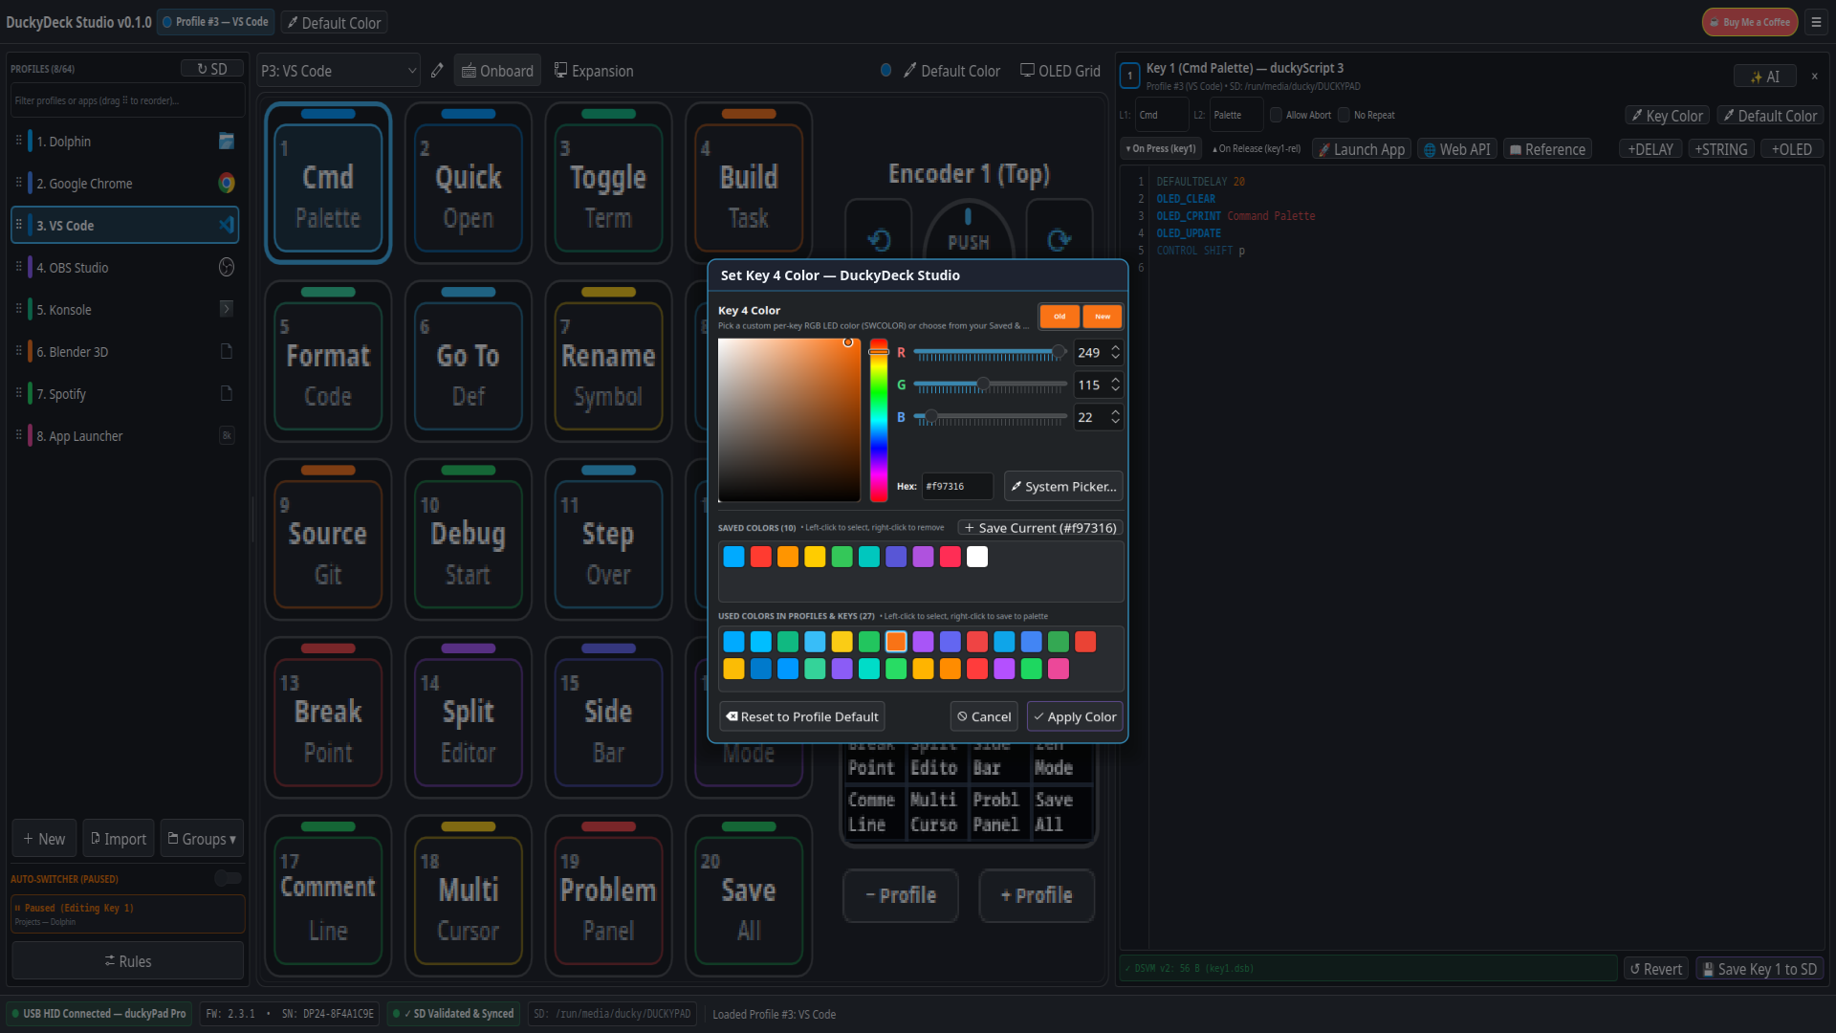
Task: Select the 6. Blender 3D profile
Action: click(125, 352)
